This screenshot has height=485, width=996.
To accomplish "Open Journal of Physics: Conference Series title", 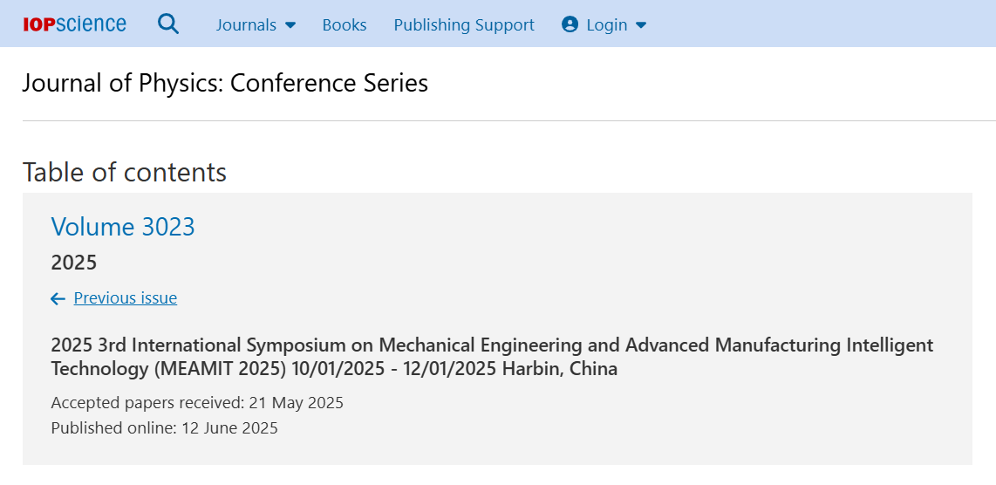I will [x=225, y=83].
